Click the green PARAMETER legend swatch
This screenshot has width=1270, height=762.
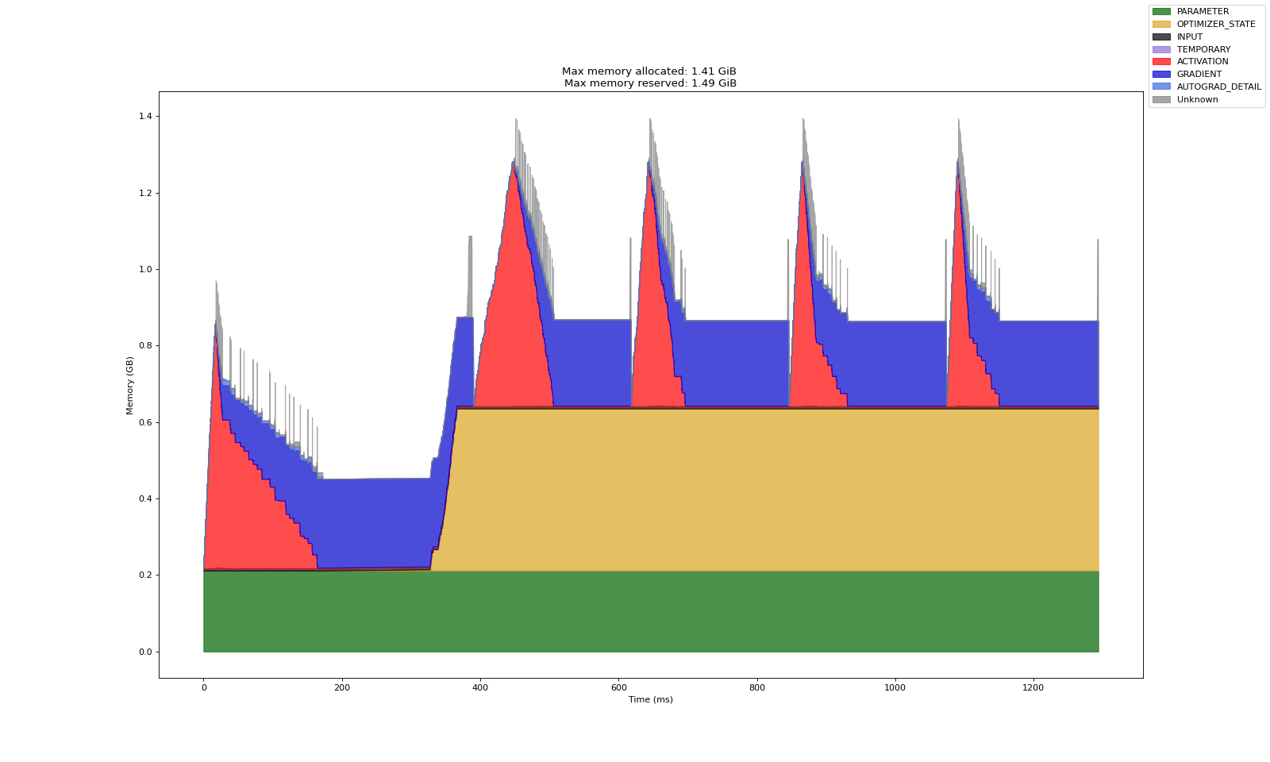1160,12
